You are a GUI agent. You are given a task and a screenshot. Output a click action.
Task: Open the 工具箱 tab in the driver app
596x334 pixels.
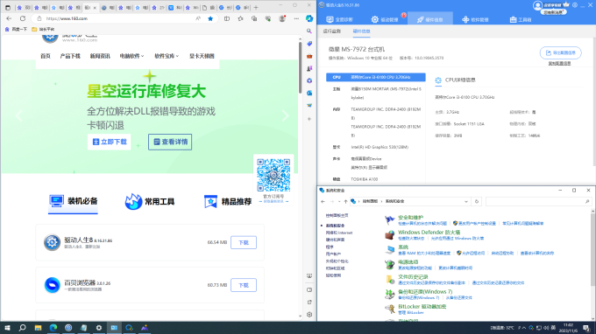tap(521, 19)
